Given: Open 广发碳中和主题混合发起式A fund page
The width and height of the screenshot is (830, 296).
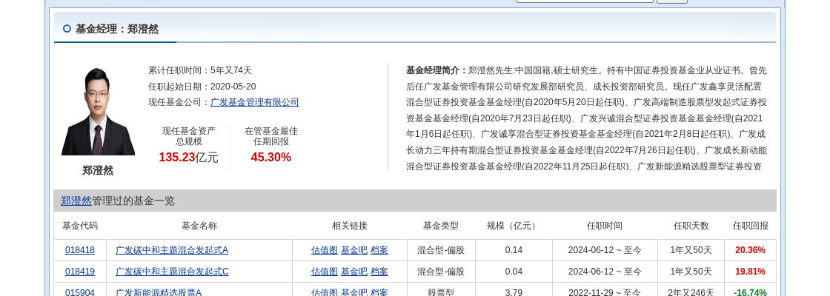Looking at the screenshot, I should (x=172, y=250).
